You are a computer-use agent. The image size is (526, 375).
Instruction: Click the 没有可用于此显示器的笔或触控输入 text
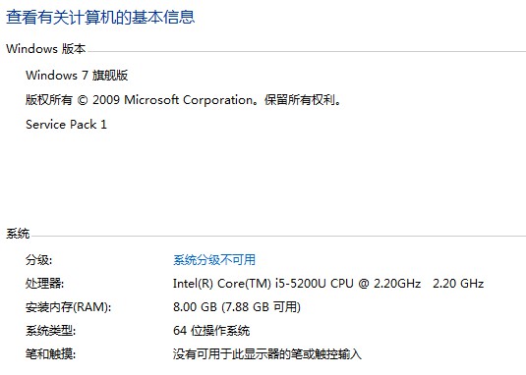267,354
